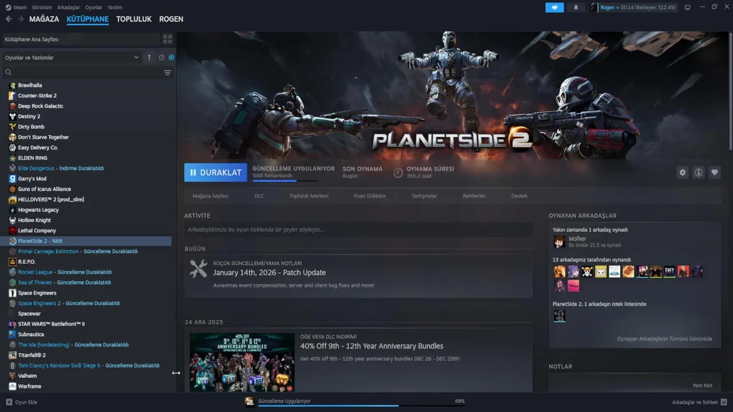The width and height of the screenshot is (733, 412).
Task: Click the R.E.P.O. game icon
Action: (x=13, y=262)
